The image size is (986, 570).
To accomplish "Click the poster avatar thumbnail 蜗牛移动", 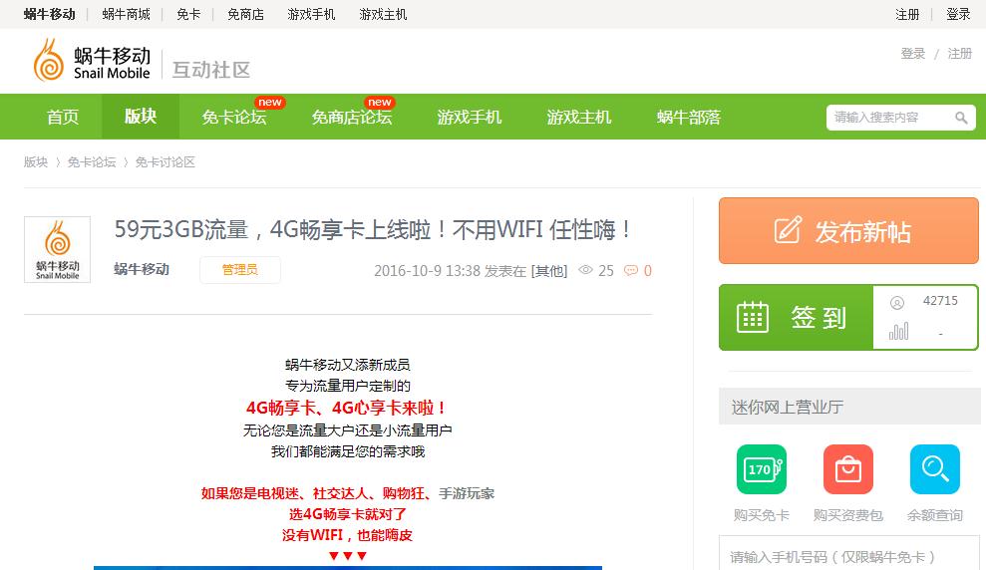I will point(57,249).
